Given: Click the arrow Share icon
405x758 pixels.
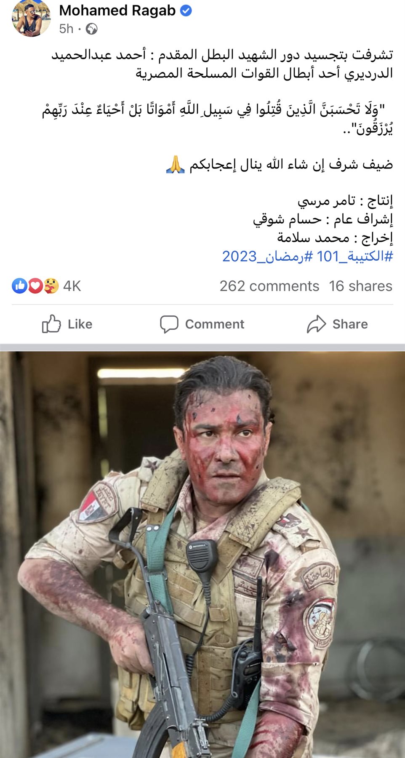Looking at the screenshot, I should coord(317,324).
